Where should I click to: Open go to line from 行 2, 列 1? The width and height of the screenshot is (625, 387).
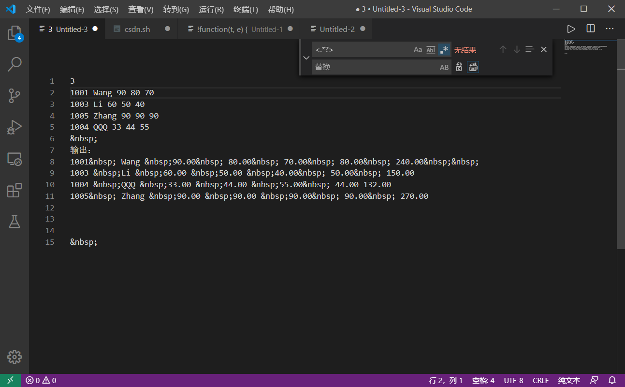[x=446, y=380]
